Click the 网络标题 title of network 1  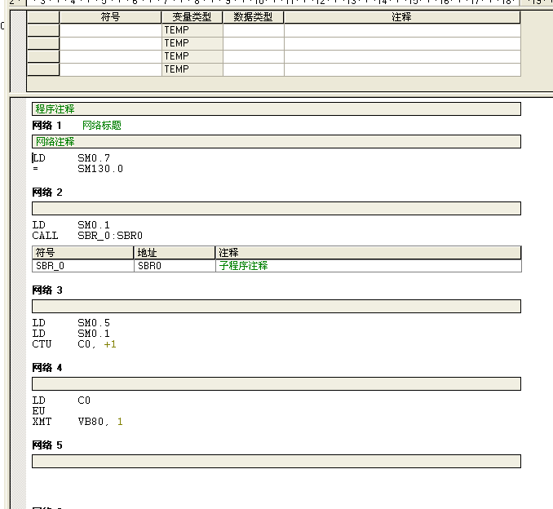tap(102, 126)
